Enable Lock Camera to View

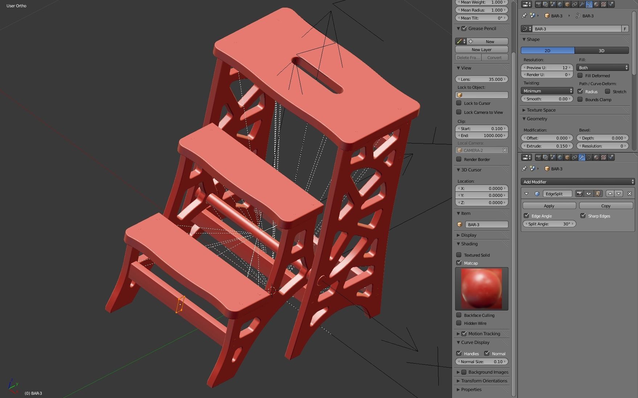pos(459,112)
